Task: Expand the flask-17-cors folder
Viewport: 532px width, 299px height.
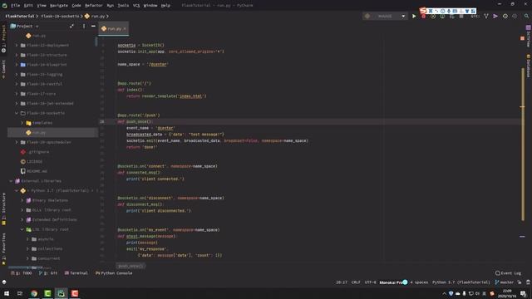Action: point(17,94)
